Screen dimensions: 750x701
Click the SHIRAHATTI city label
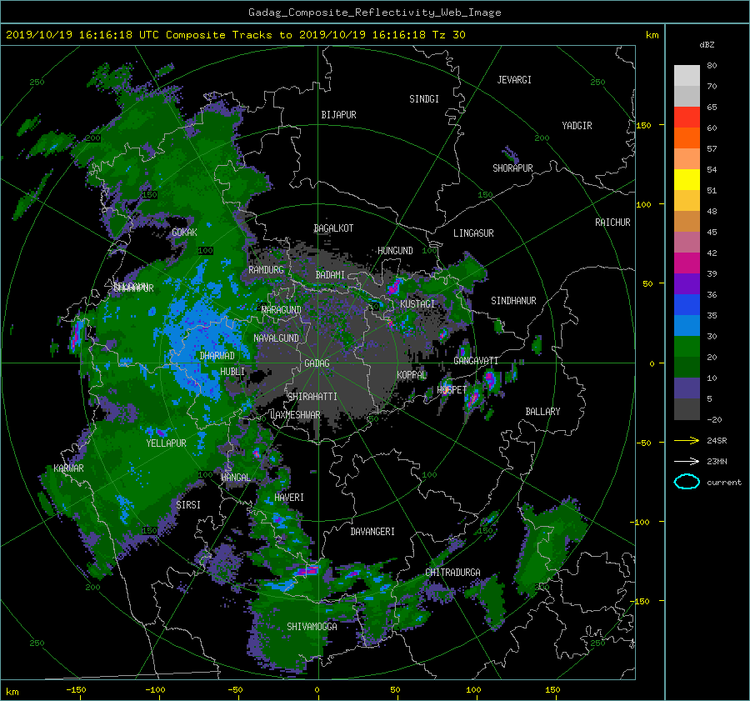pyautogui.click(x=312, y=397)
